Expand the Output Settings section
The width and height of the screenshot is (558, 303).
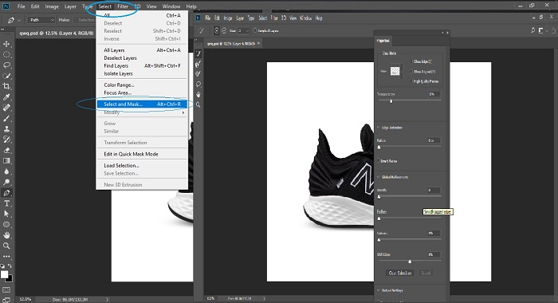[379, 290]
